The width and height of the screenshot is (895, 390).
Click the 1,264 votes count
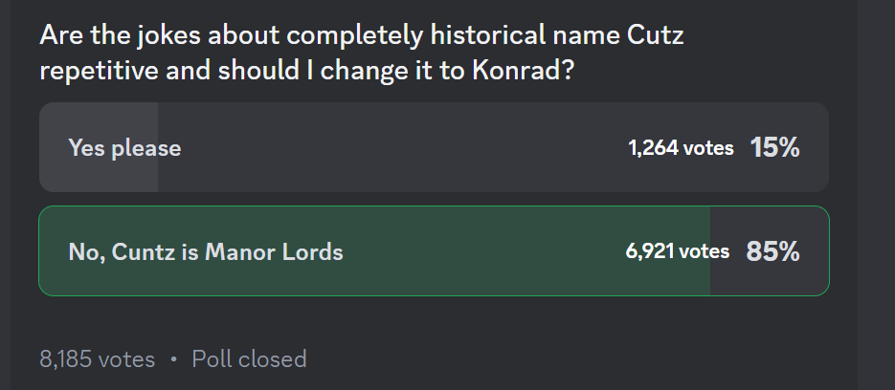pyautogui.click(x=681, y=148)
